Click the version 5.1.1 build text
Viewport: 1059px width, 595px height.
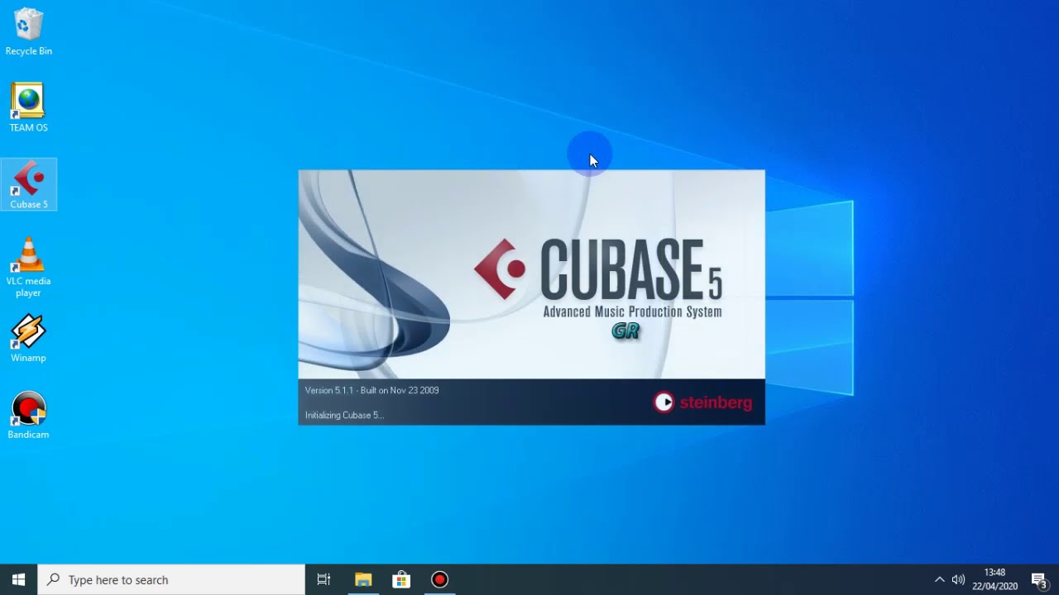tap(371, 390)
